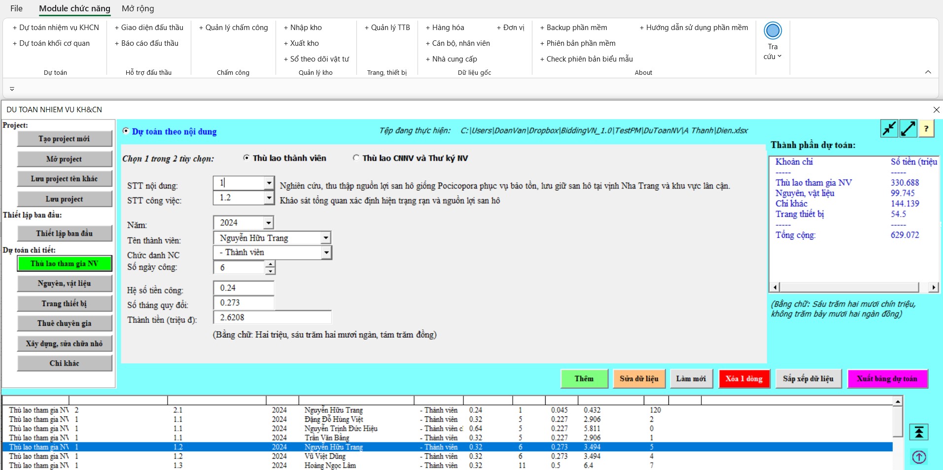Viewport: 943px width, 470px height.
Task: Click the circled up arrow icon
Action: pos(919,457)
